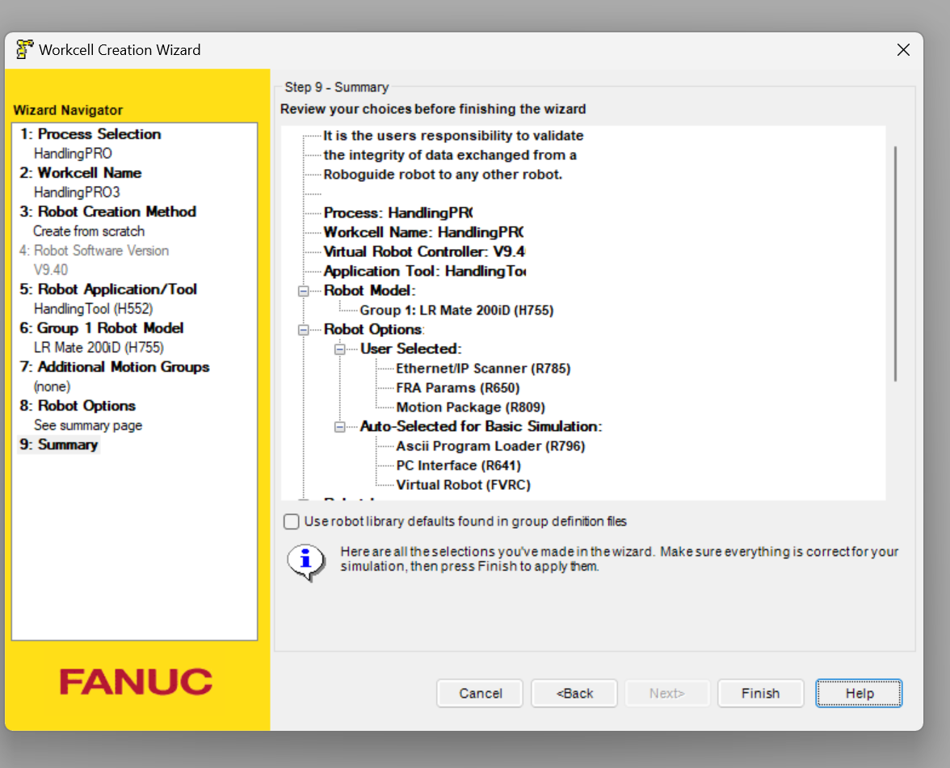Go to step 7: Additional Motion Groups
This screenshot has width=950, height=768.
click(x=115, y=367)
